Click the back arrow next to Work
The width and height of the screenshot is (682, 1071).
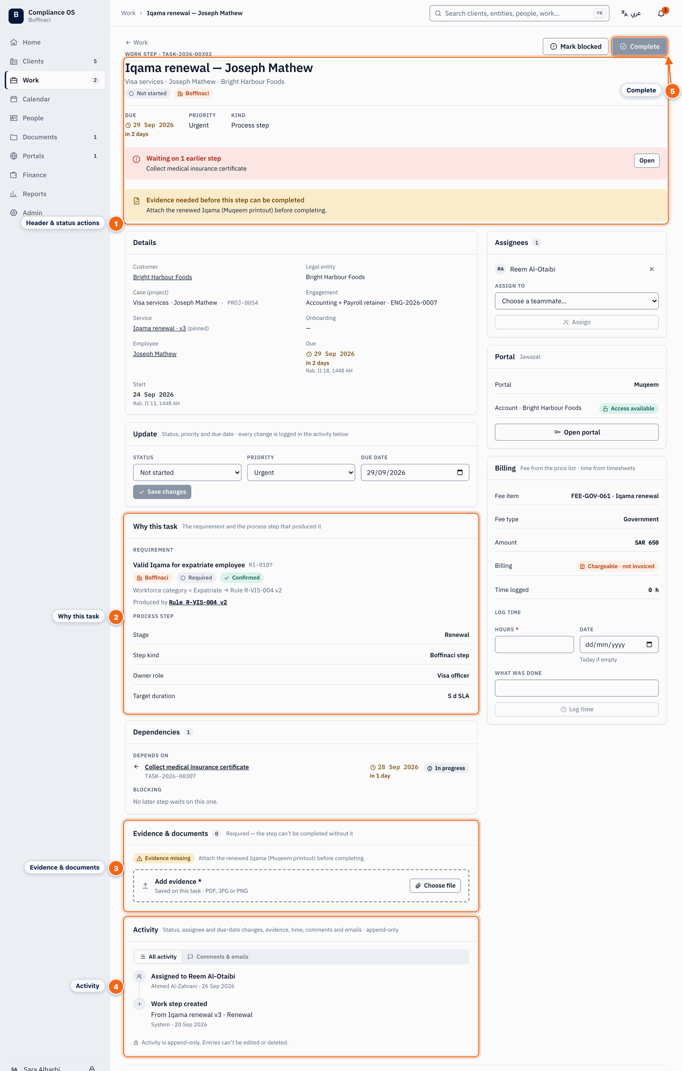click(x=128, y=42)
